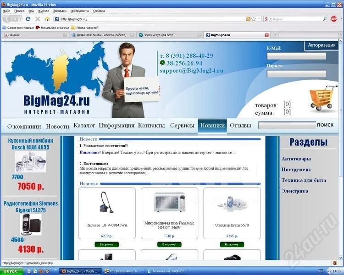Click the Firefox quick launch icon in taskbar
The image size is (344, 275).
pyautogui.click(x=41, y=271)
